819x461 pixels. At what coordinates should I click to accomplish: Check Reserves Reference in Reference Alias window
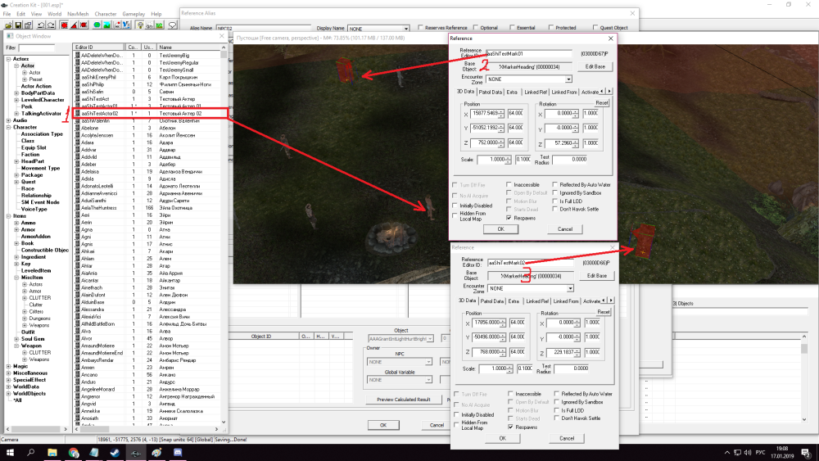point(420,28)
